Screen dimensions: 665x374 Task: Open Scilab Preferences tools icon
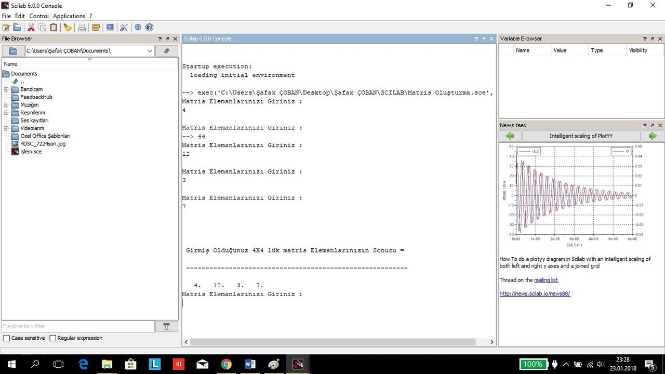click(124, 28)
